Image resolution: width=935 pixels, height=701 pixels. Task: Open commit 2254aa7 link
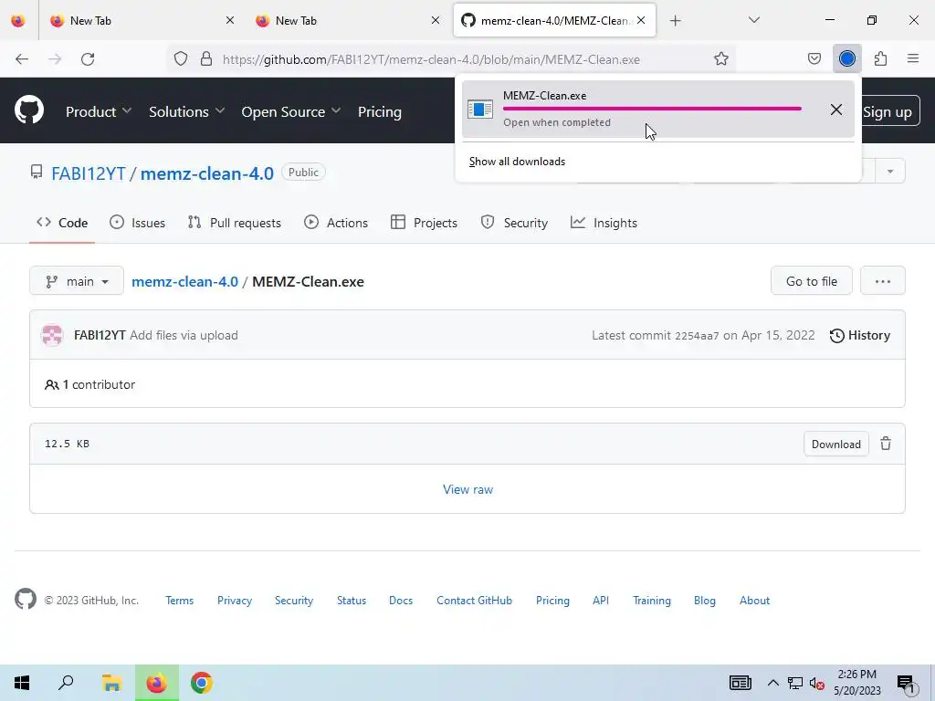(x=697, y=336)
